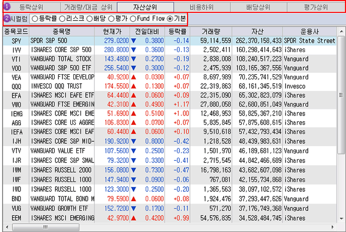
Task: Click ISHARES CORE S&P MID- name
Action: pos(62,141)
